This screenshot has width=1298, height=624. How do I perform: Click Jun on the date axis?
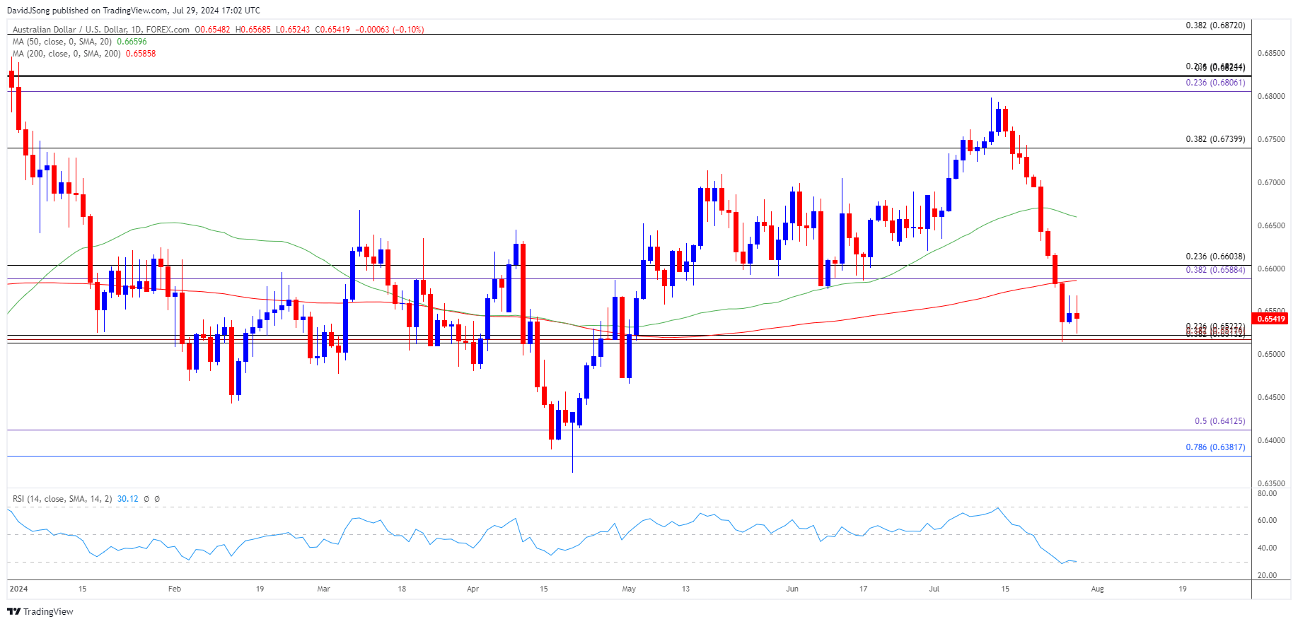pos(792,589)
